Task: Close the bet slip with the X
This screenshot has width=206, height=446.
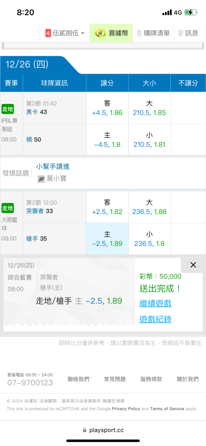Action: 193,265
